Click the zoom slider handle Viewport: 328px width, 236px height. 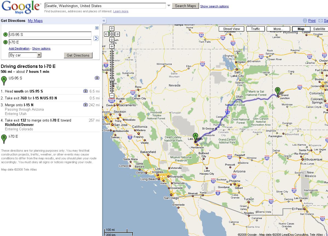[x=112, y=80]
